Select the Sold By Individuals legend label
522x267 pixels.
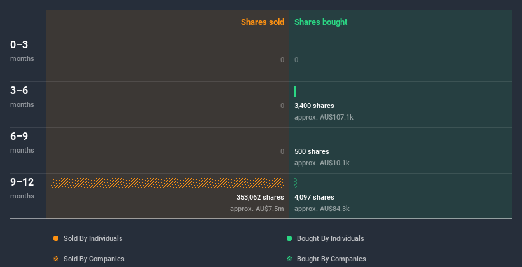point(93,238)
